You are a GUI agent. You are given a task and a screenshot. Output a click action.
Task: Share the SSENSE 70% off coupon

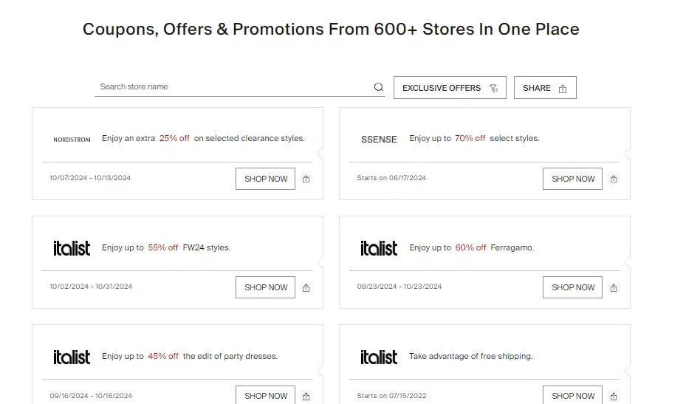614,179
